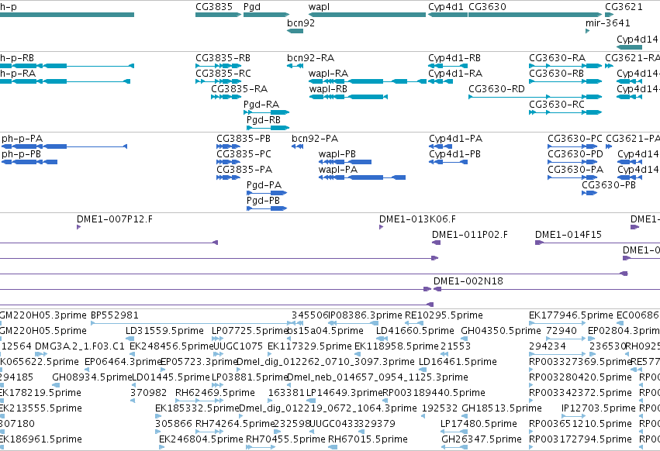Click the CG3630-PB protein label
Viewport: 660px width, 451px height.
click(x=609, y=185)
